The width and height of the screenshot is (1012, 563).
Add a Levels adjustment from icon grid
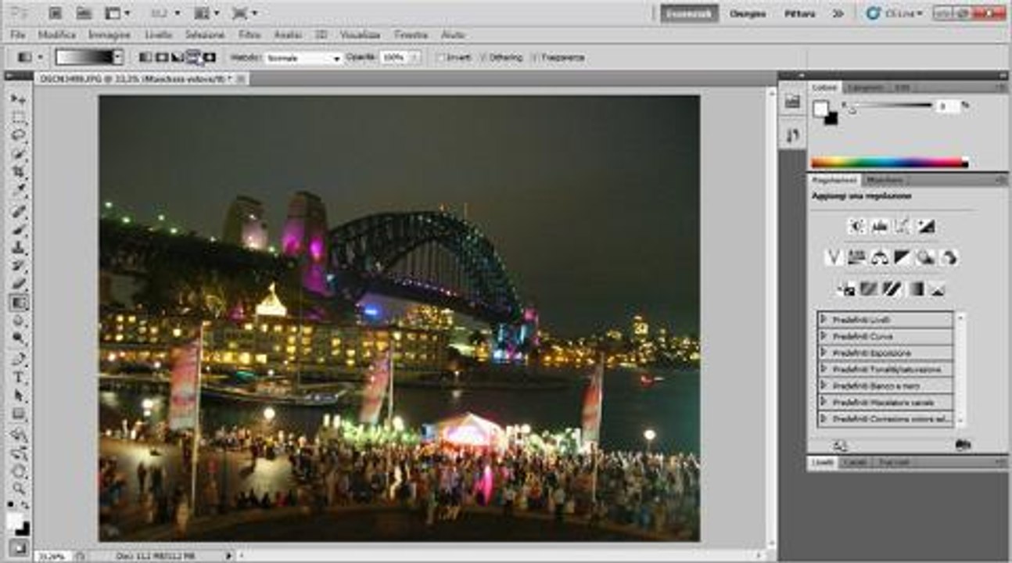tap(880, 227)
